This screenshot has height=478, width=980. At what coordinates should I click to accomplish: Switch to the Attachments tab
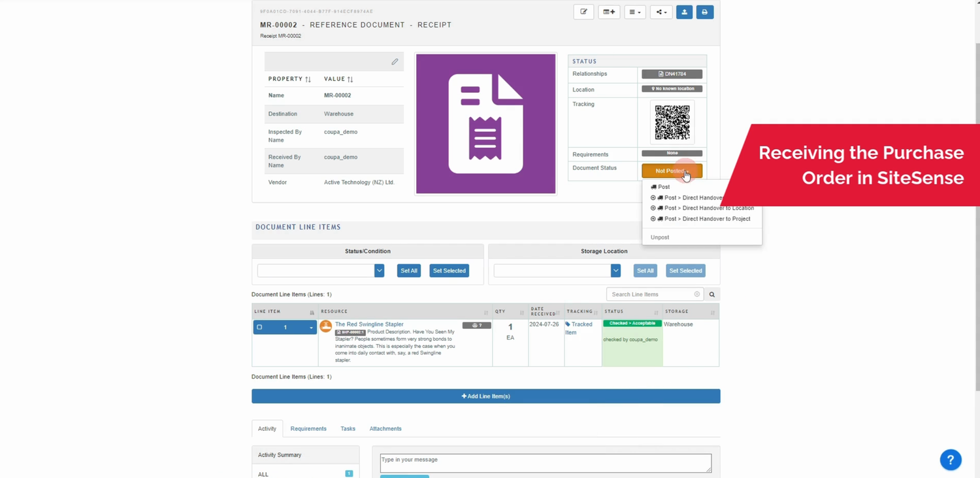point(385,428)
